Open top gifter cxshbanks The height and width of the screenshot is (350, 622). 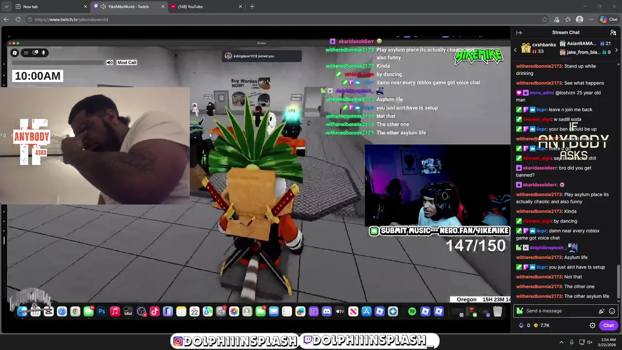[x=538, y=48]
